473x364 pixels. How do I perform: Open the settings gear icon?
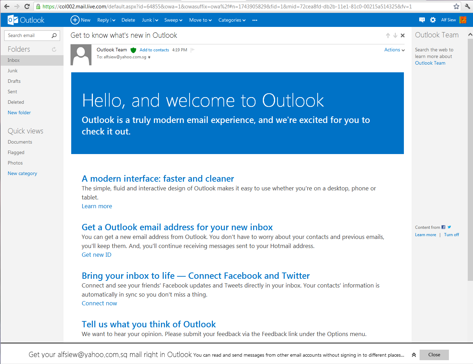[433, 20]
